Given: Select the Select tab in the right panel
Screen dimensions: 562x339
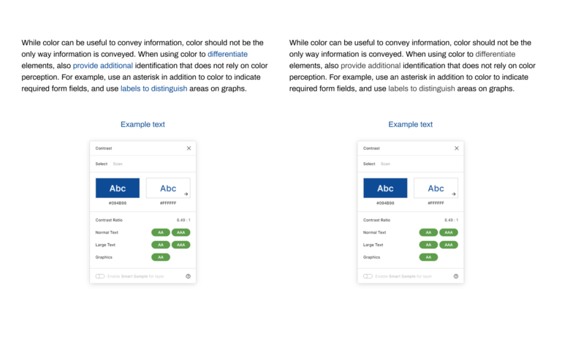Looking at the screenshot, I should [369, 164].
